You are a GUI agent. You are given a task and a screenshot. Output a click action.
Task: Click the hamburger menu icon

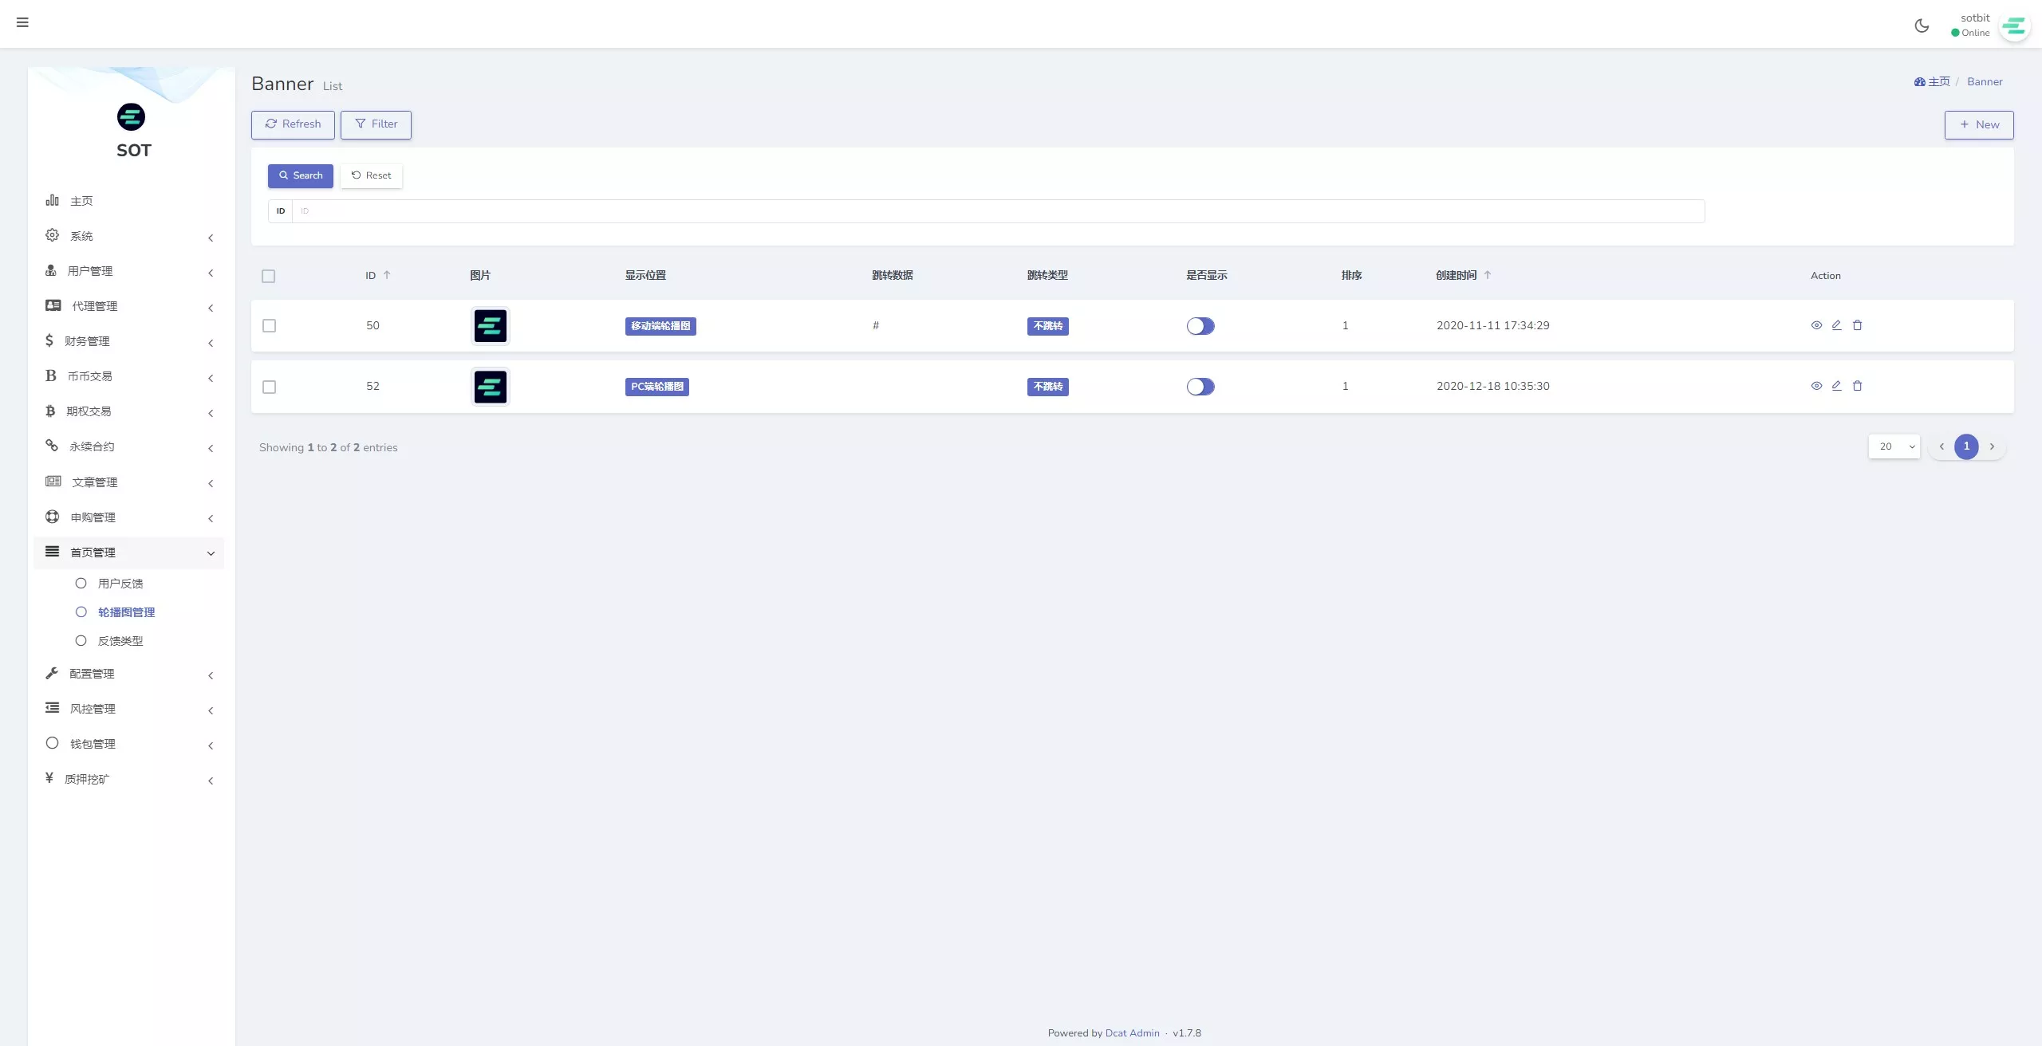[22, 22]
